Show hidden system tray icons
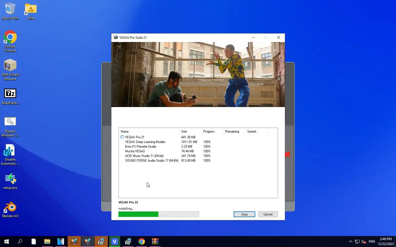 point(350,242)
